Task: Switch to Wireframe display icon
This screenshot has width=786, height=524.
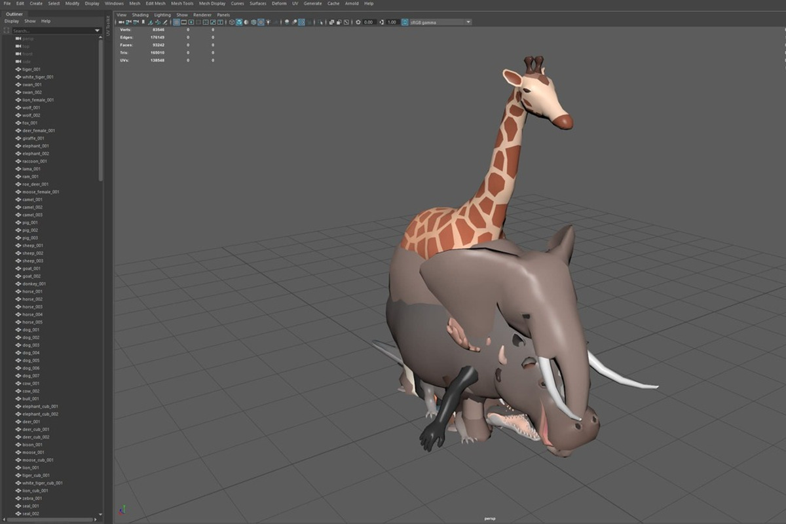Action: [x=231, y=22]
